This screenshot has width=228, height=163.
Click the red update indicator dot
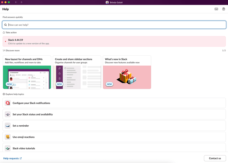(x=5, y=41)
